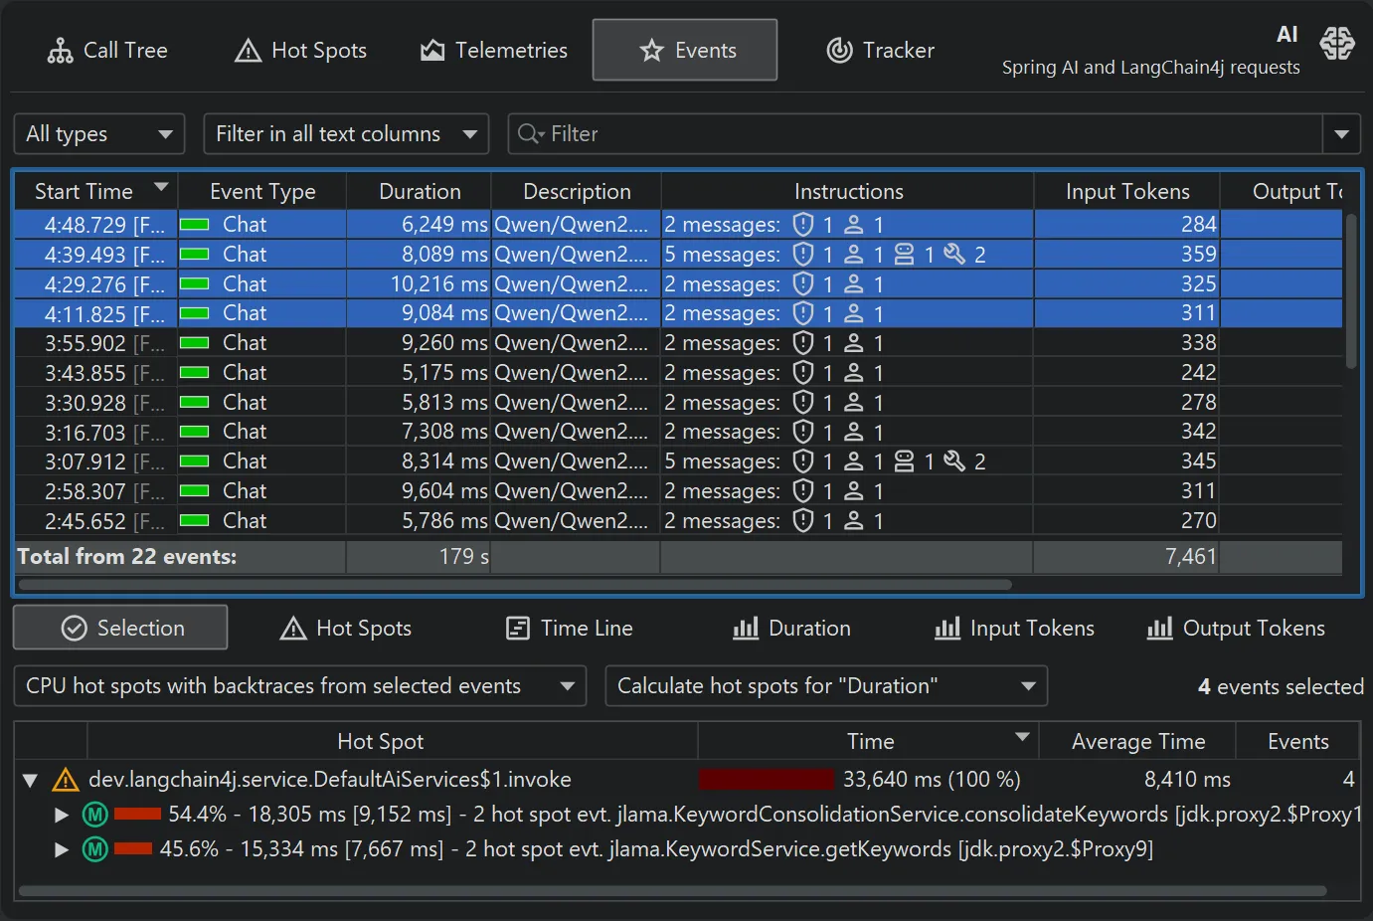Open the Time Line tab

click(569, 628)
